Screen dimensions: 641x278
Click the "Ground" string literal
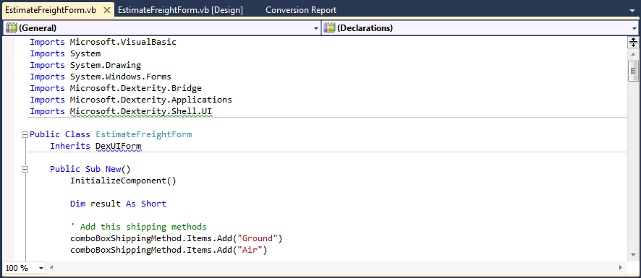tap(258, 238)
